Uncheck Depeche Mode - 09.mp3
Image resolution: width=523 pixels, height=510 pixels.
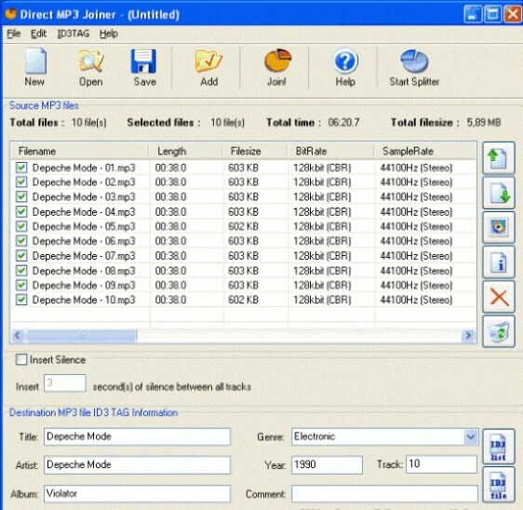(x=21, y=285)
